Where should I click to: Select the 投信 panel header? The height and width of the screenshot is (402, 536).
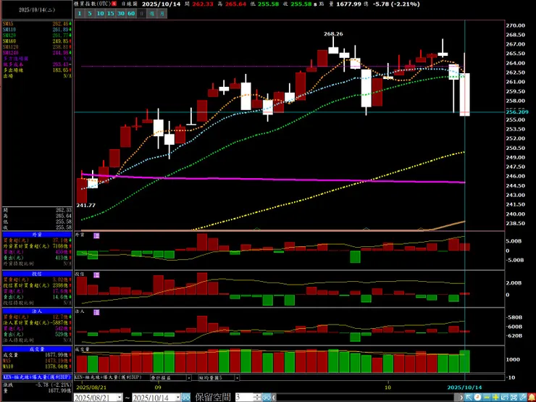coord(37,274)
